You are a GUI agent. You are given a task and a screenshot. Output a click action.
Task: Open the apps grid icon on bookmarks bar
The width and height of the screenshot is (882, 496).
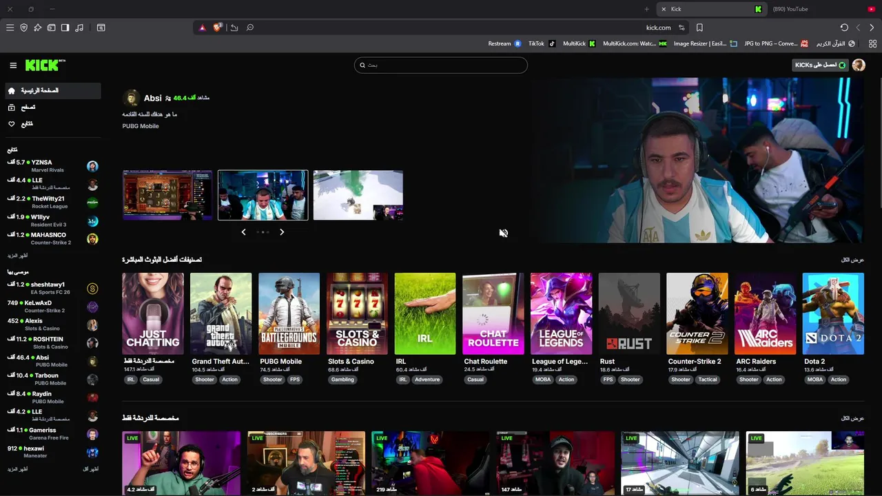[873, 43]
